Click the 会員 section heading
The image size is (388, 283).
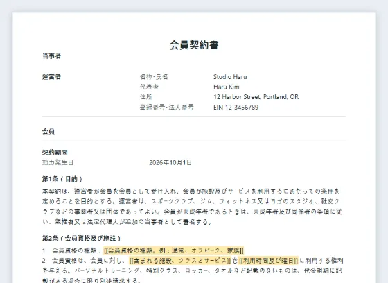48,131
